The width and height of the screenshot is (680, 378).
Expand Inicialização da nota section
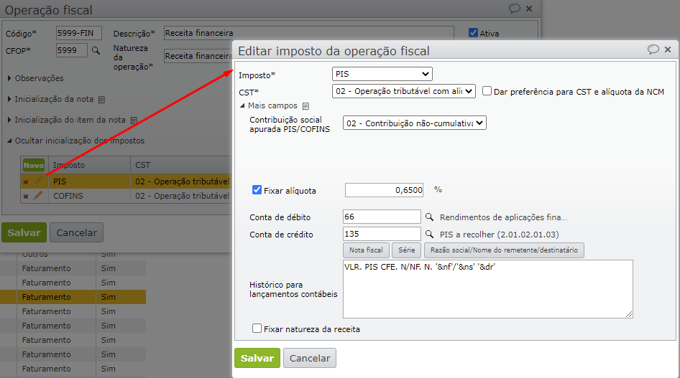tap(9, 99)
